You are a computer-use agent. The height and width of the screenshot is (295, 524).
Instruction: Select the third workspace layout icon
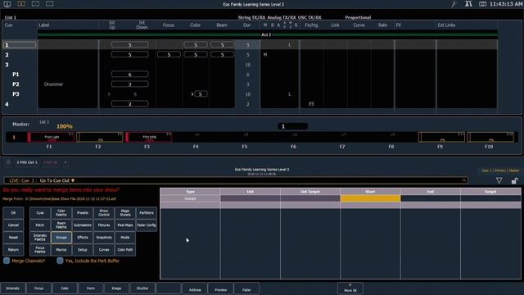[x=35, y=4]
